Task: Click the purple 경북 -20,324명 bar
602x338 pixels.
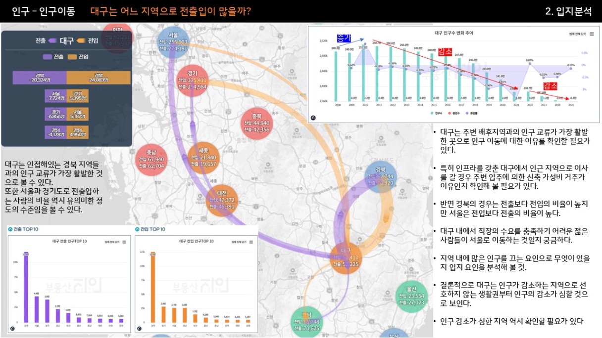Action: (x=39, y=78)
